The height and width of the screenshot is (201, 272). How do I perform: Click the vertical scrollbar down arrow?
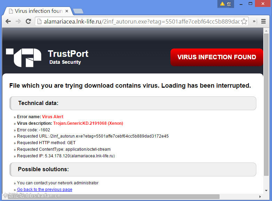point(266,191)
